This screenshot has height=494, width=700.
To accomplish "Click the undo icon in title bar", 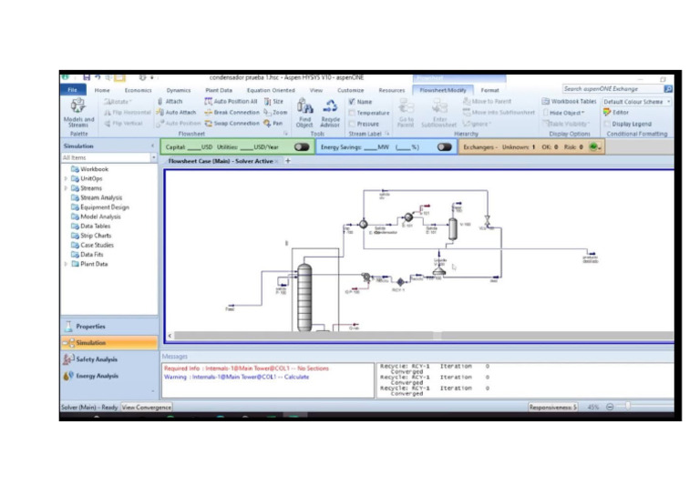I will pos(98,77).
